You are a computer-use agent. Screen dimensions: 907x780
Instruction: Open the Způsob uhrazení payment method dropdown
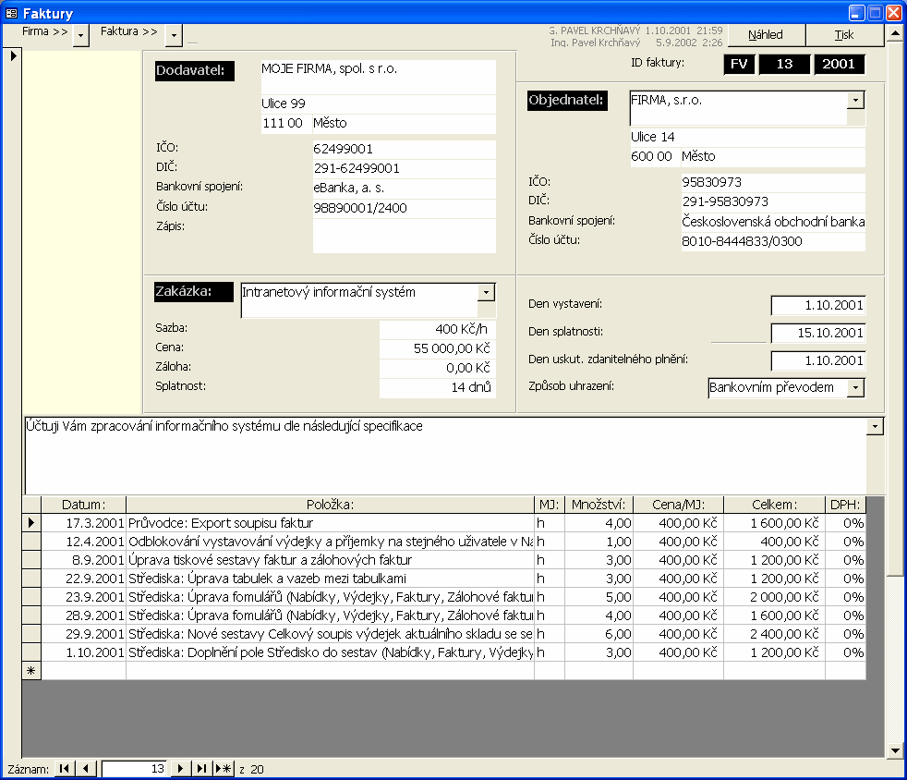click(x=855, y=387)
